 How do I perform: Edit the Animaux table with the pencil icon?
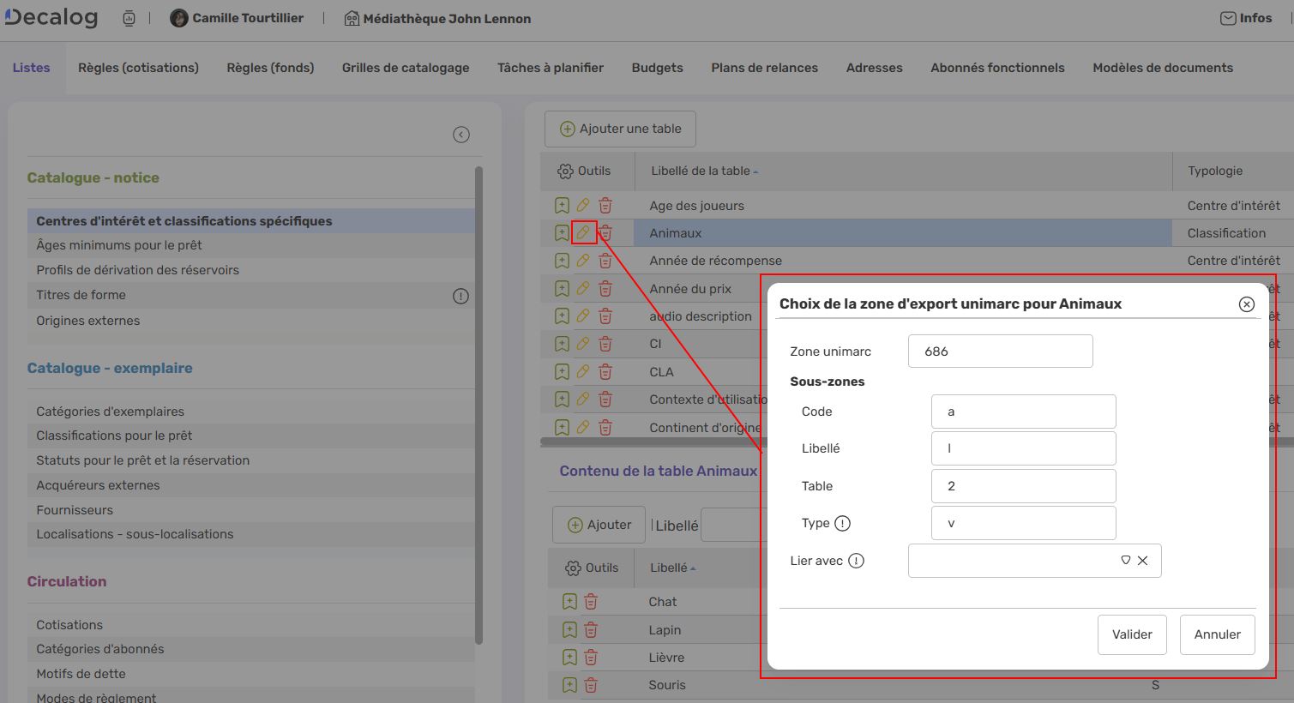(584, 232)
